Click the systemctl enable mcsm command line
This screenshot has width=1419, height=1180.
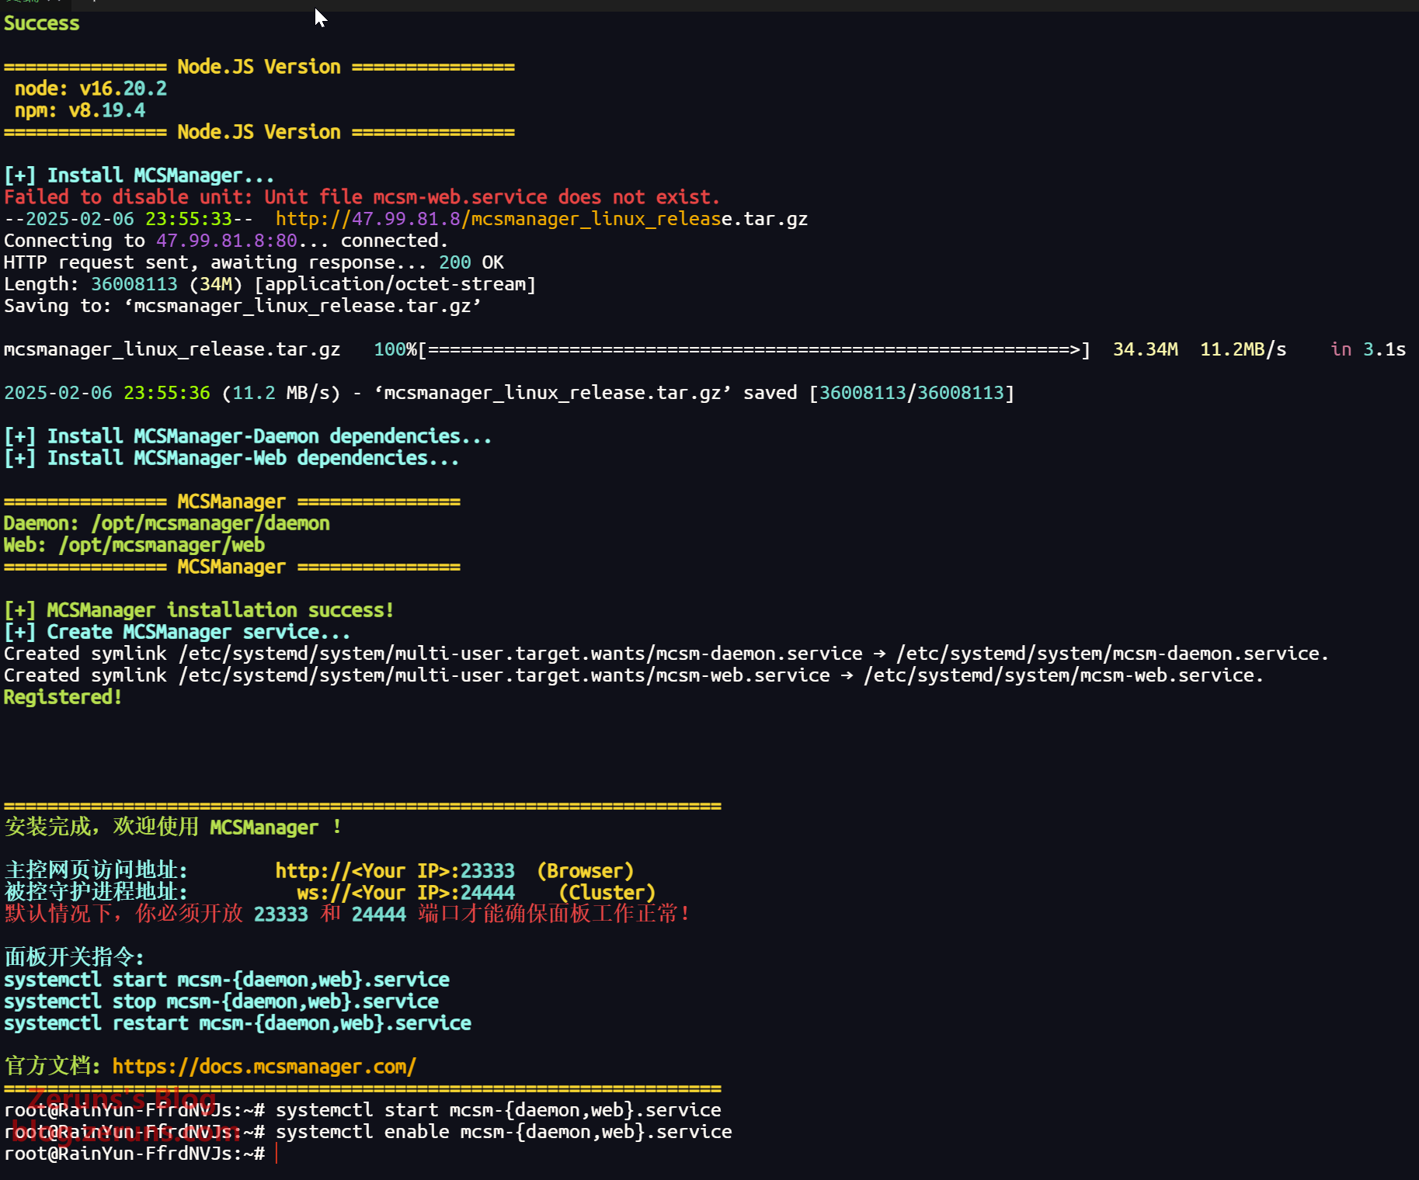click(x=504, y=1132)
